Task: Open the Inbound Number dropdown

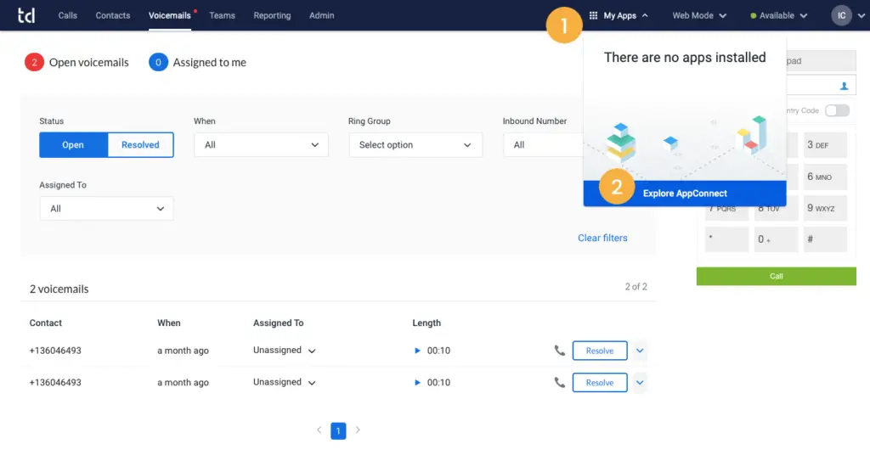Action: pyautogui.click(x=543, y=144)
